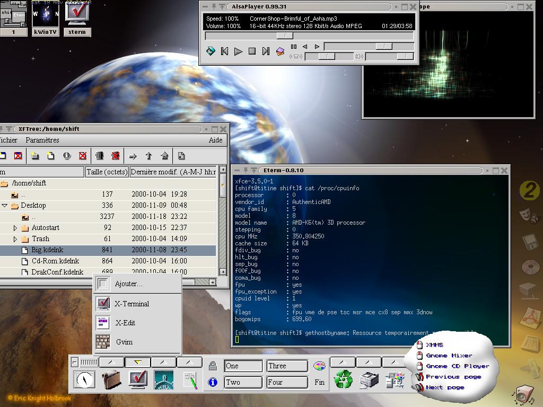Select X-Edit from the popup menu

[x=125, y=323]
